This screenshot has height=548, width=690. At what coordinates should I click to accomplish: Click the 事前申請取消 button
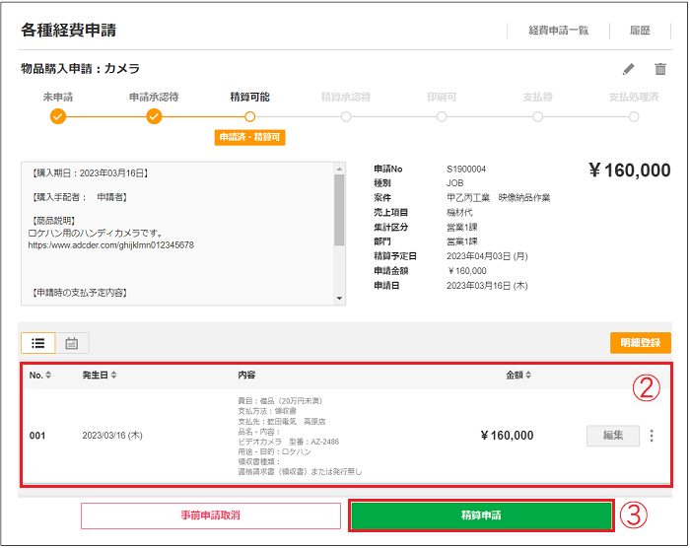click(210, 515)
